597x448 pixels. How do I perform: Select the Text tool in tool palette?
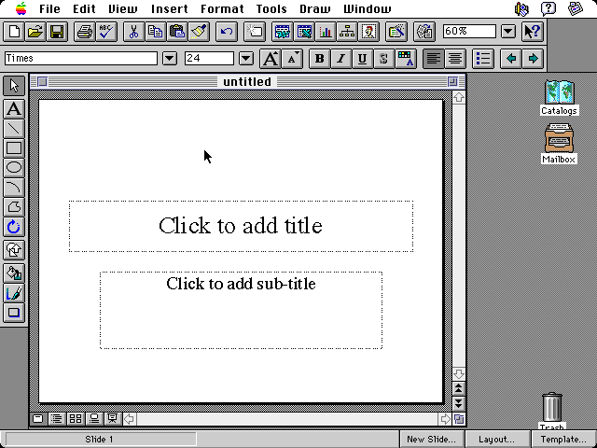(x=14, y=109)
